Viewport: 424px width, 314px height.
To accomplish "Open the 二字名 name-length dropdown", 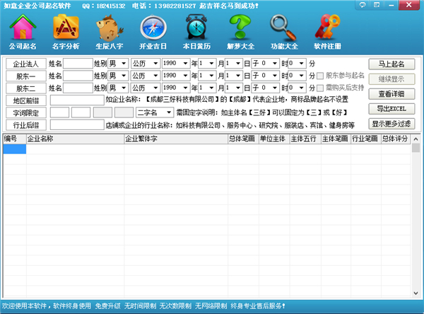I will pyautogui.click(x=155, y=112).
